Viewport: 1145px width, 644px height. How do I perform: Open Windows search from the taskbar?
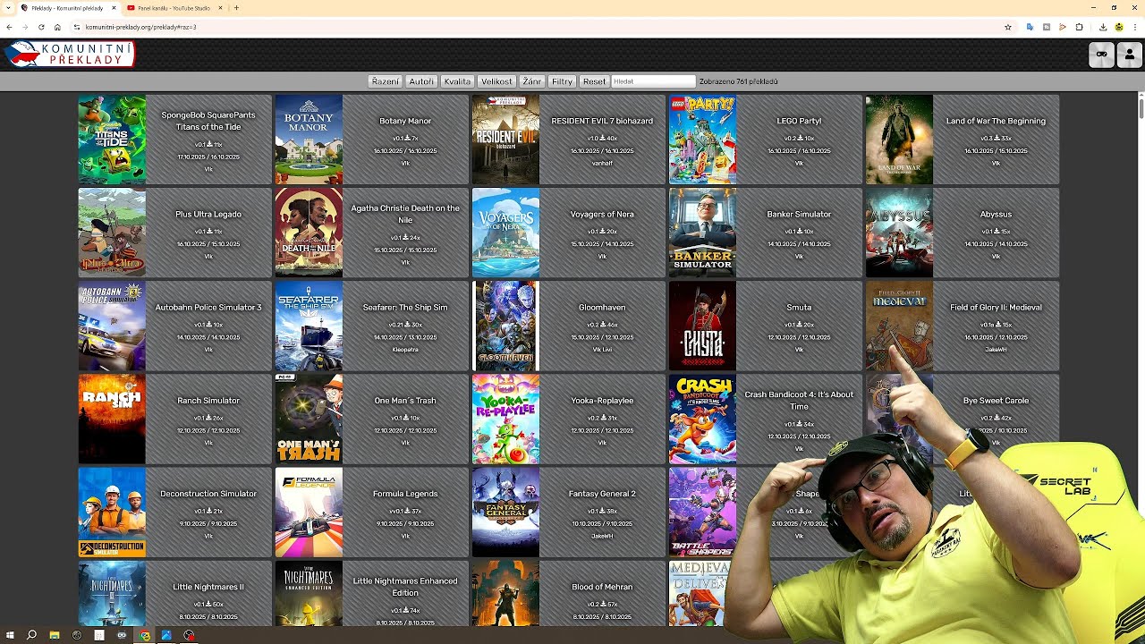click(31, 635)
